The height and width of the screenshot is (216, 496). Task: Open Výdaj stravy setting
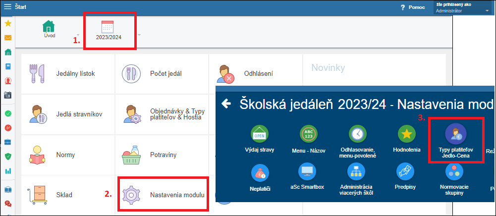click(x=259, y=139)
